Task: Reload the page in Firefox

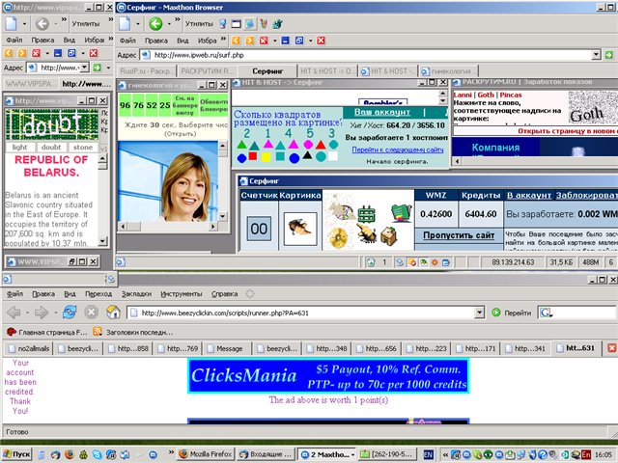Action: coord(70,313)
